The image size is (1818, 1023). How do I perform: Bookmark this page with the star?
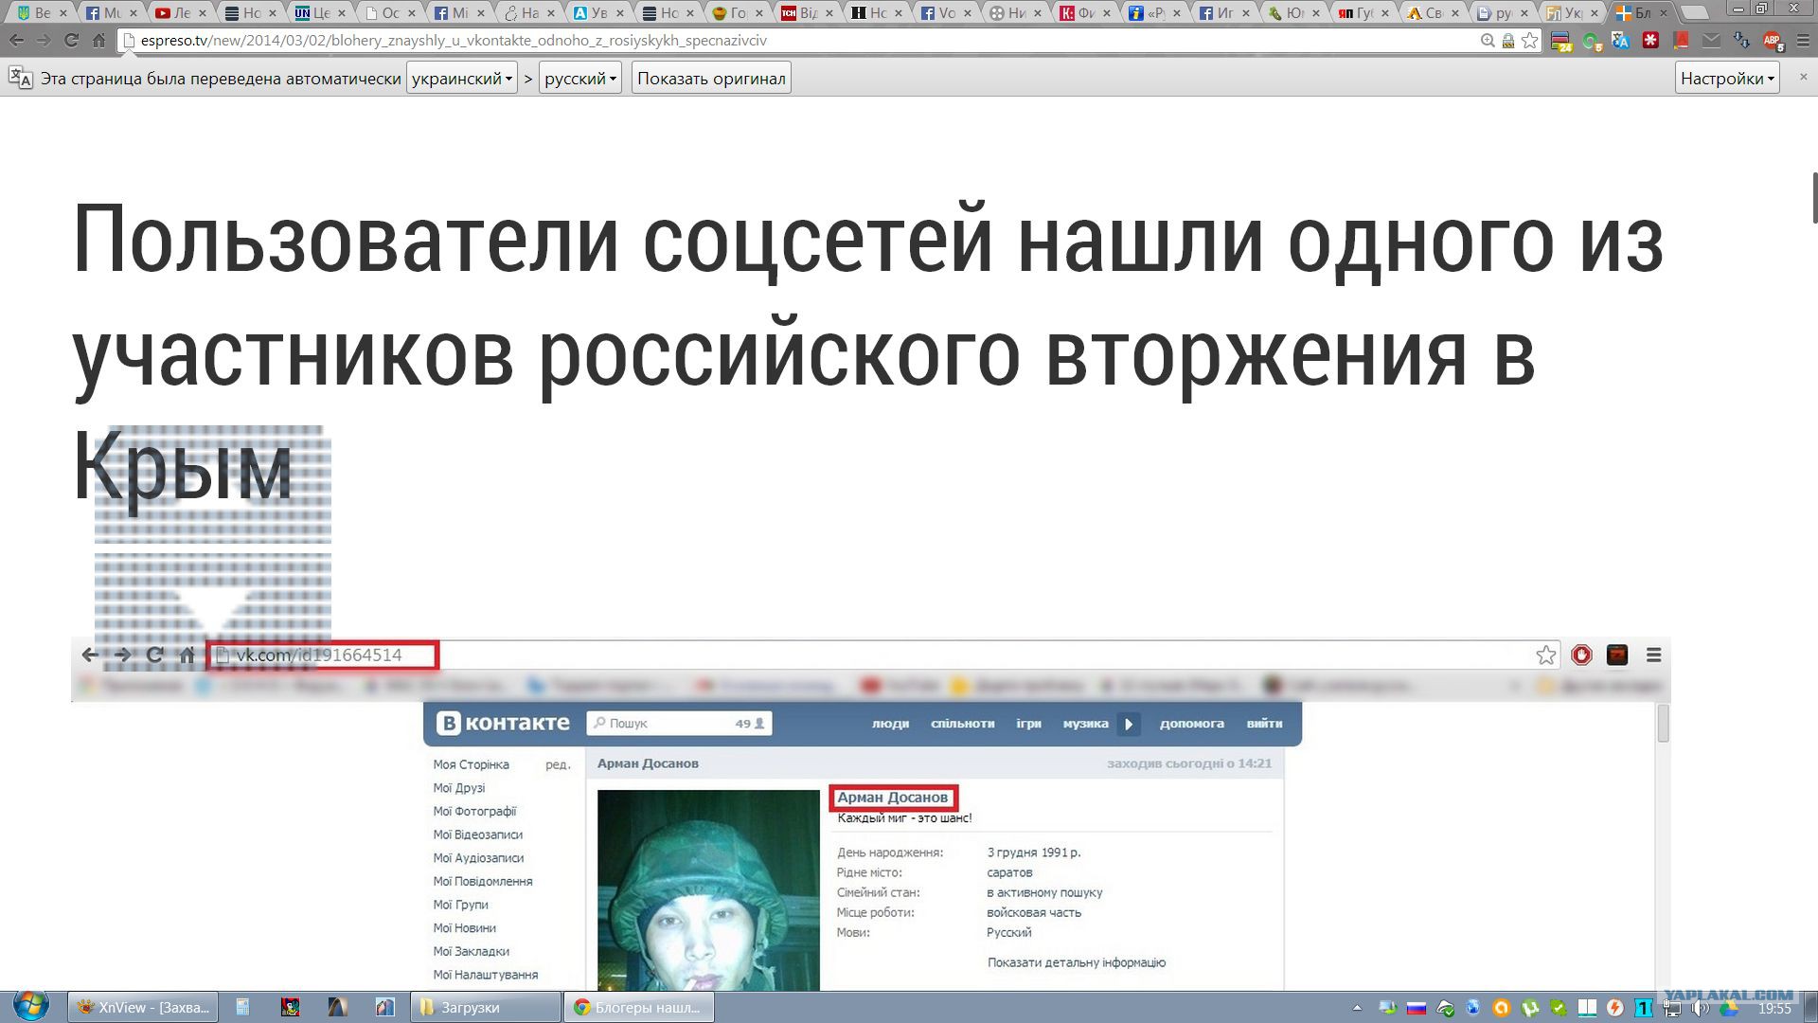pyautogui.click(x=1529, y=41)
